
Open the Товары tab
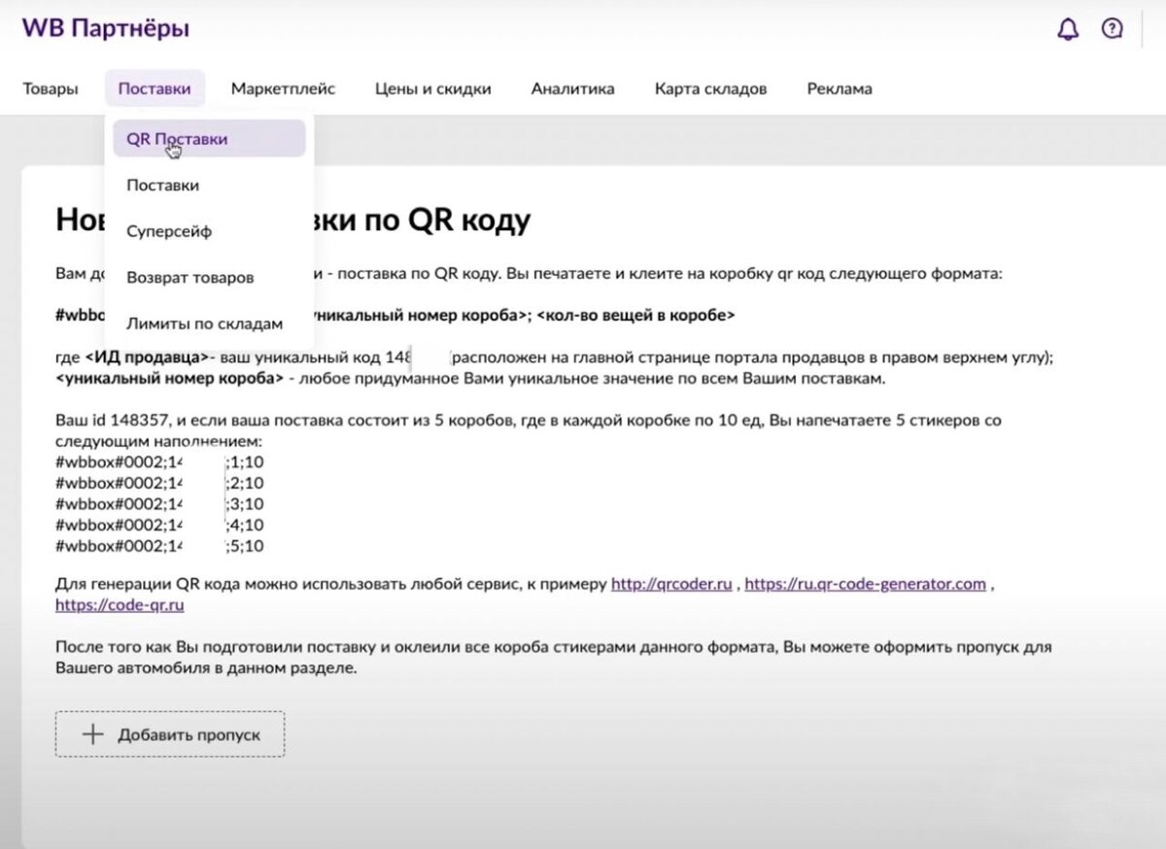[x=51, y=88]
